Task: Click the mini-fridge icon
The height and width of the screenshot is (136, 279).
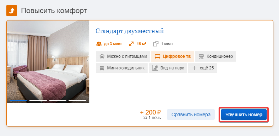Action: [102, 68]
